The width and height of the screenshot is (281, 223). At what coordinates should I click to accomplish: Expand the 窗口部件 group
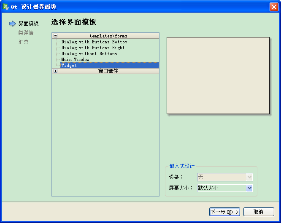pos(56,71)
